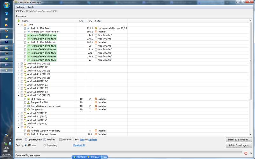Click the folder icon of Android 4.4.2 (API 19)
The width and height of the screenshot is (255, 159).
tap(25, 64)
